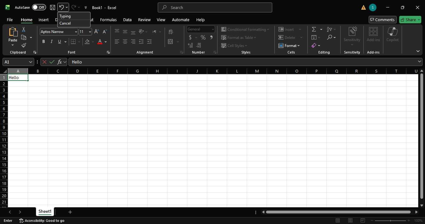This screenshot has width=425, height=224.
Task: Toggle the Merge and Center option
Action: point(170,41)
